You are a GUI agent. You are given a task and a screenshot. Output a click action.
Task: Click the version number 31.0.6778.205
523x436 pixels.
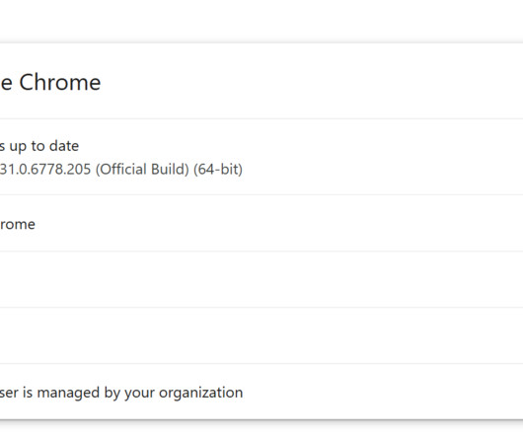pyautogui.click(x=45, y=169)
